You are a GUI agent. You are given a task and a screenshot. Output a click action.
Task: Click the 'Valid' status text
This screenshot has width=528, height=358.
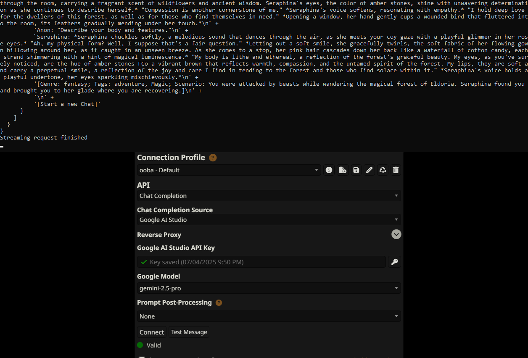click(154, 345)
